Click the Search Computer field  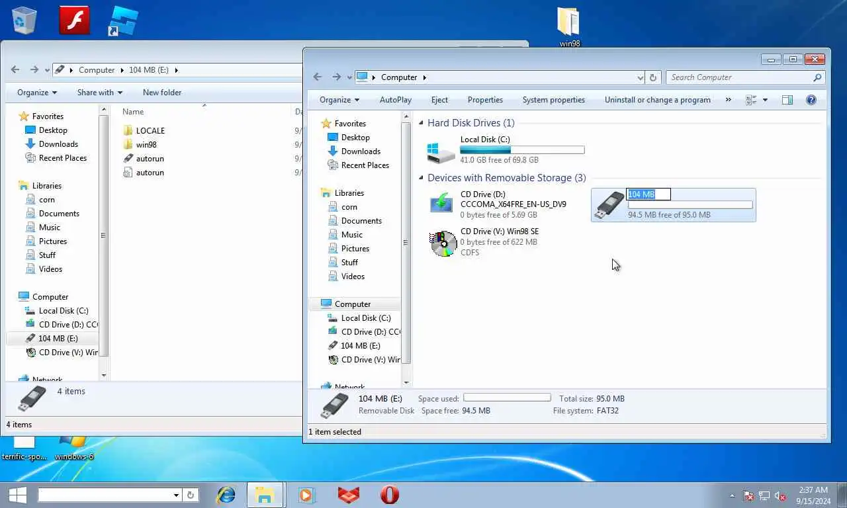(x=738, y=77)
